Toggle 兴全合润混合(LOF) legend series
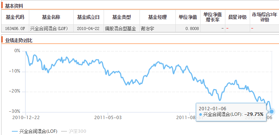The image size is (279, 135). point(34,131)
